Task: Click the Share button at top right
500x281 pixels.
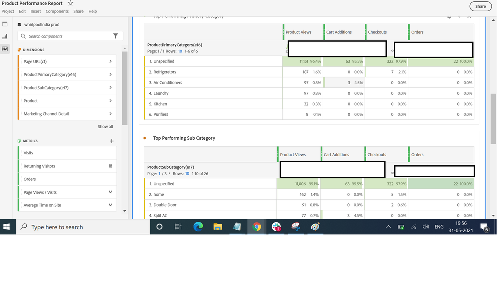Action: click(480, 6)
